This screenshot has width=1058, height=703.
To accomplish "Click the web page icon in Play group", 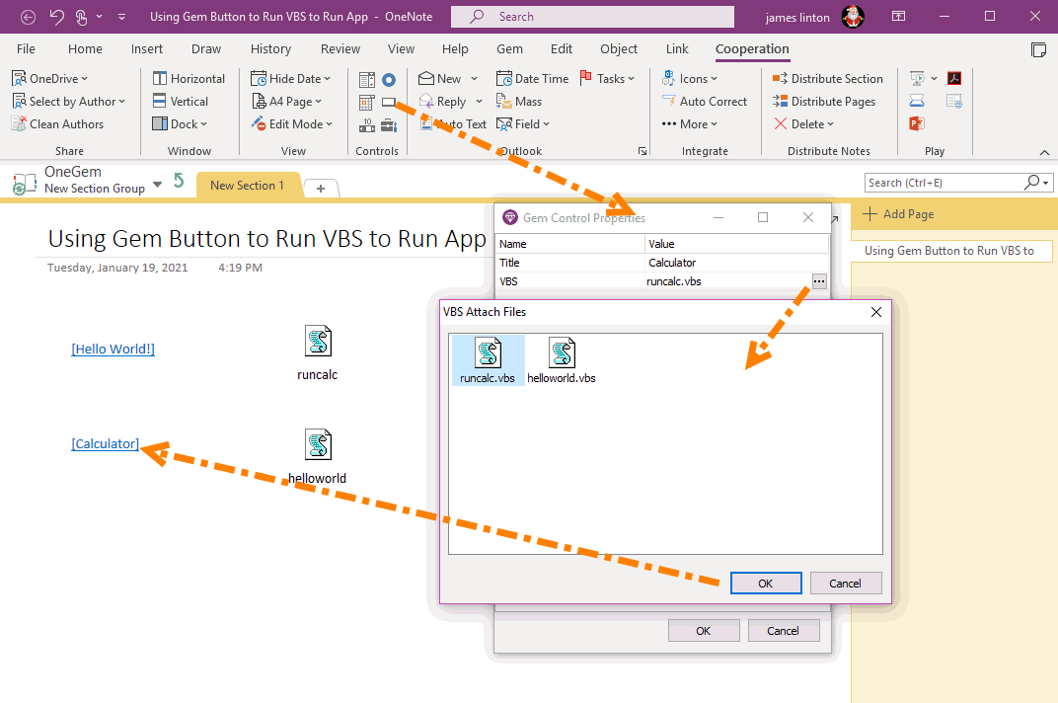I will pyautogui.click(x=954, y=101).
